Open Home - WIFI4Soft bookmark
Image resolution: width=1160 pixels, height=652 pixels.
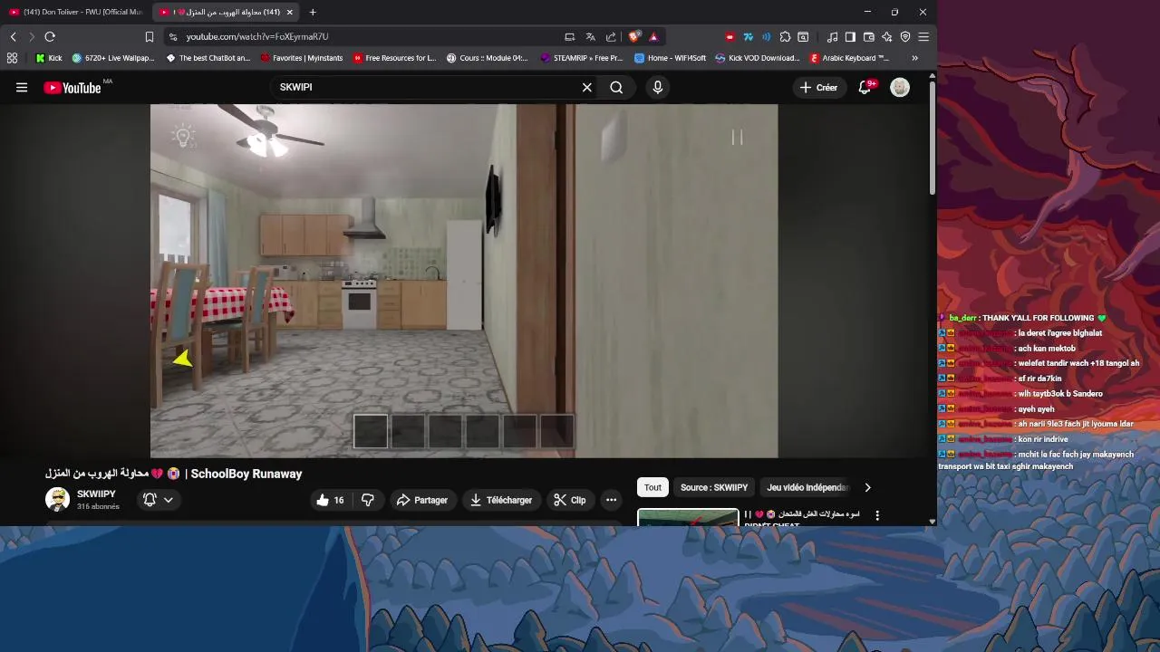671,58
